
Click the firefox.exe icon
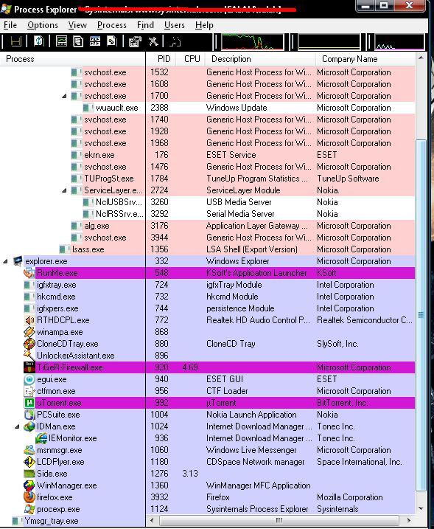tap(29, 497)
